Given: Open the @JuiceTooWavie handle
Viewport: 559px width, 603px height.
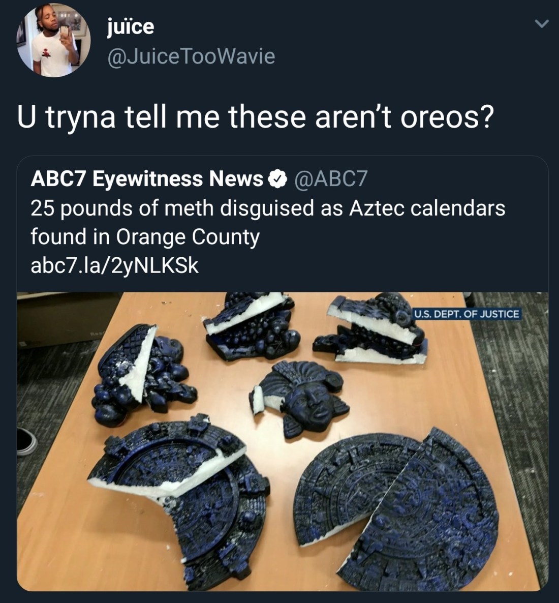Looking at the screenshot, I should coord(191,56).
